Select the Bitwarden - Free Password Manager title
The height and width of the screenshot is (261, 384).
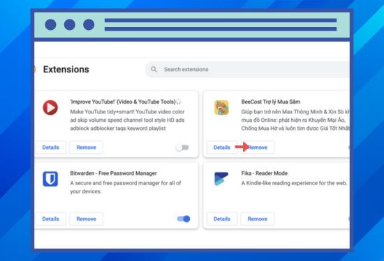tap(113, 173)
